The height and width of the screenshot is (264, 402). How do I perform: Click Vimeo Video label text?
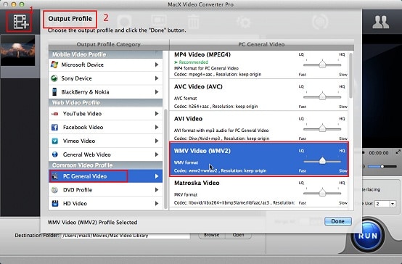79,141
